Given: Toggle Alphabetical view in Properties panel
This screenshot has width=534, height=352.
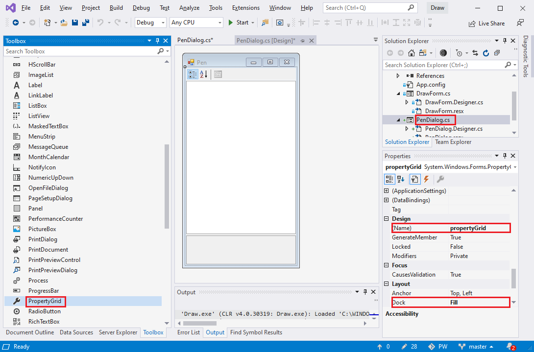Looking at the screenshot, I should click(401, 179).
